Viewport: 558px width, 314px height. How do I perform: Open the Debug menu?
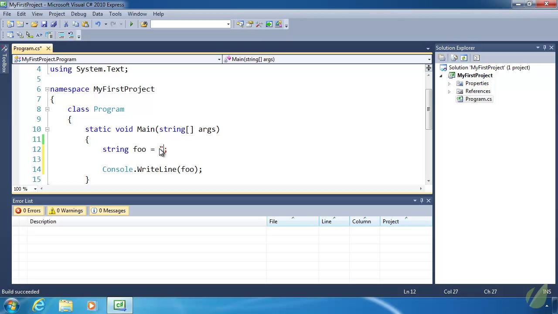pos(78,14)
